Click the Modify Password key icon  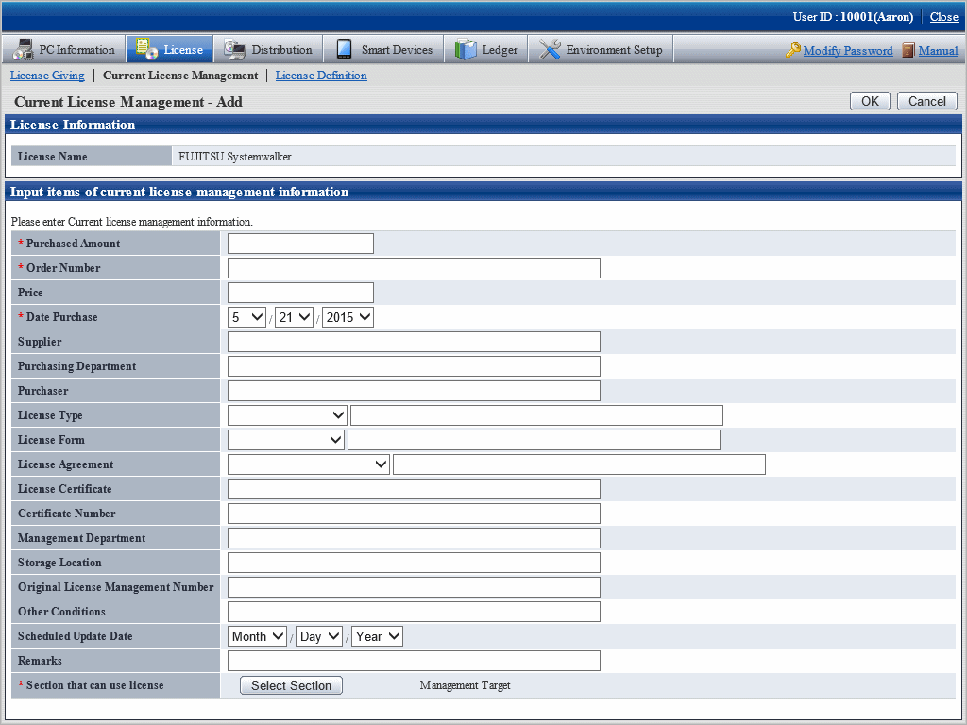coord(793,50)
